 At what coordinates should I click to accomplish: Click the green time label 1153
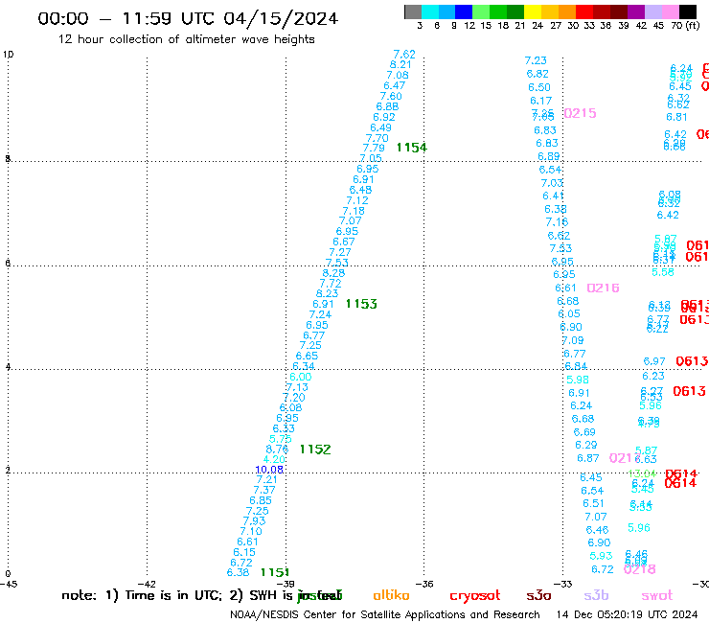(361, 304)
